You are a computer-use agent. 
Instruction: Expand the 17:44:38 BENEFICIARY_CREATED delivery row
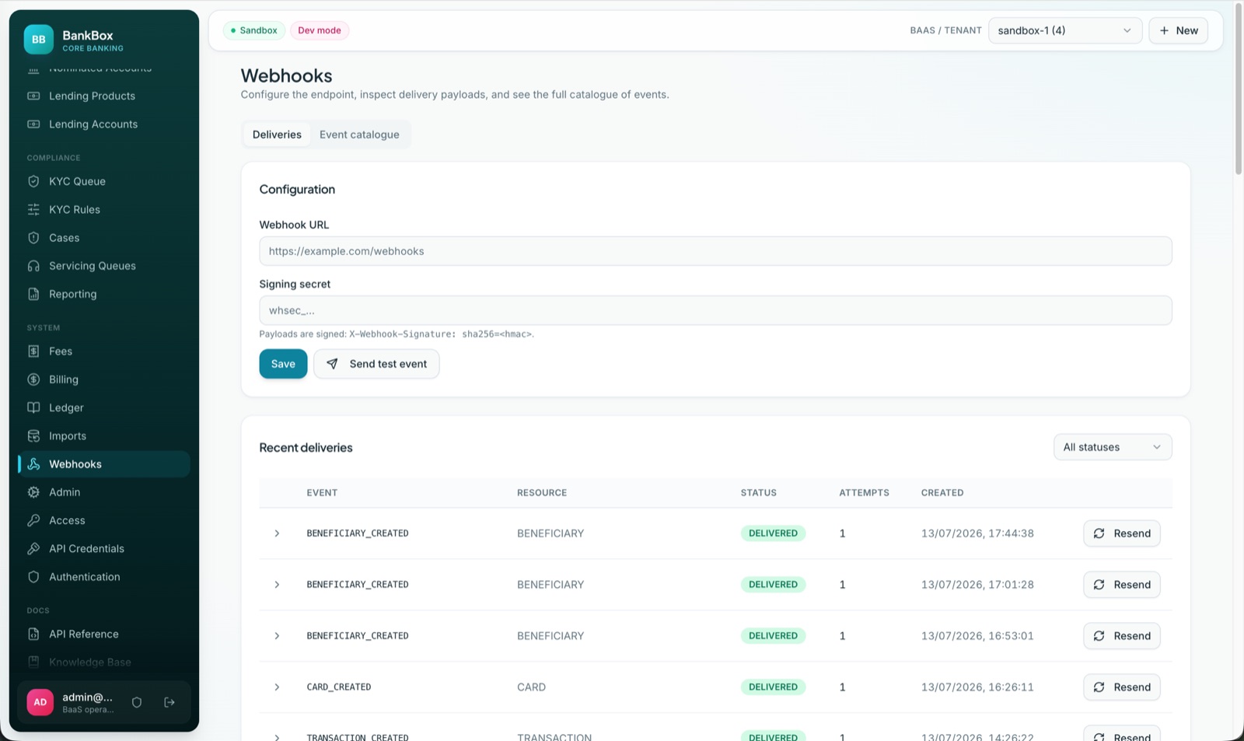(x=277, y=533)
